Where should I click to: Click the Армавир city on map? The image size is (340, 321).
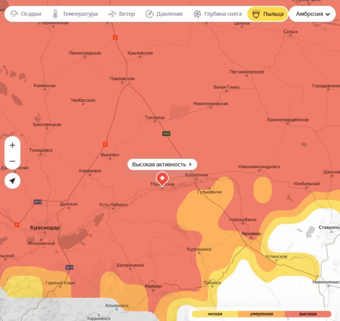coord(251,234)
